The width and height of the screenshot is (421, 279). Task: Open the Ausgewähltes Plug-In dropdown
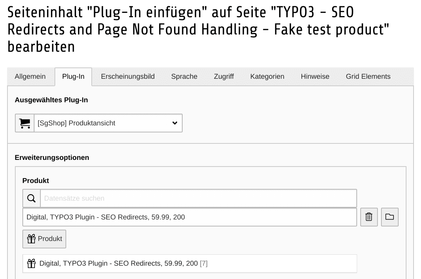[108, 123]
